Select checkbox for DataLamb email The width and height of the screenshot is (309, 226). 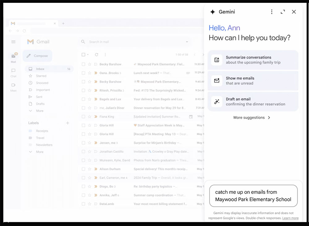click(x=83, y=204)
